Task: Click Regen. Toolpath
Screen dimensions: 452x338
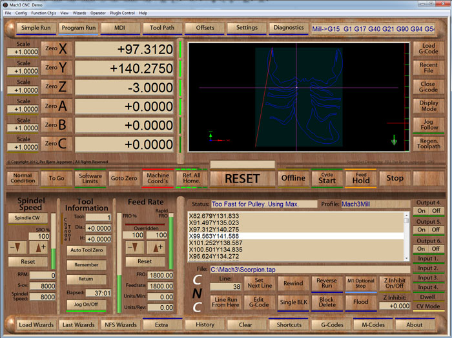Action: (429, 144)
